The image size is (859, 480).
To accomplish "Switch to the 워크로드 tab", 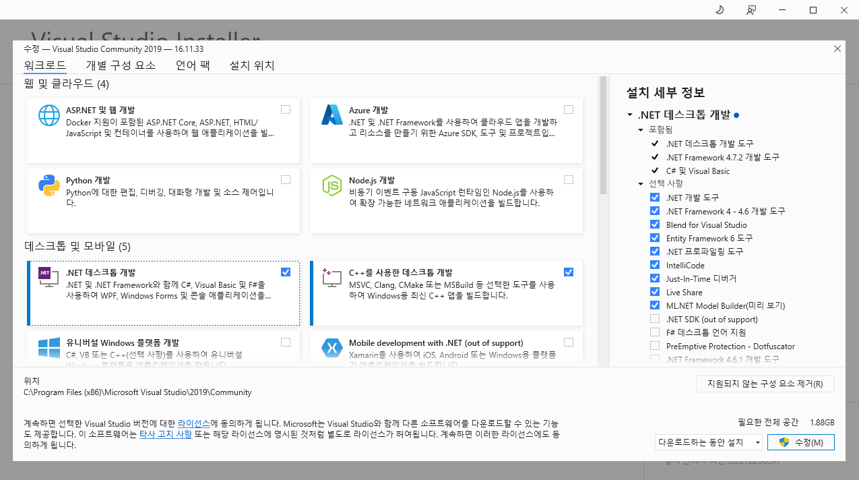I will [x=45, y=65].
